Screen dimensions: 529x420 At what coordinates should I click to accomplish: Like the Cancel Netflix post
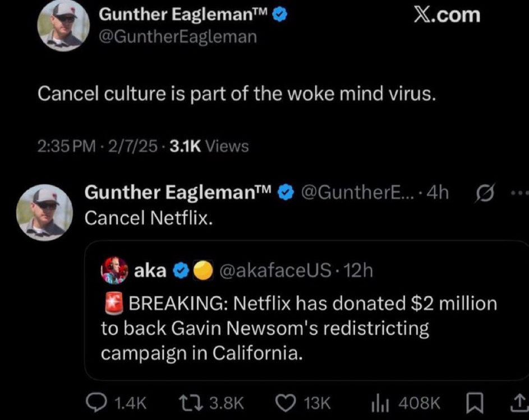coord(287,402)
